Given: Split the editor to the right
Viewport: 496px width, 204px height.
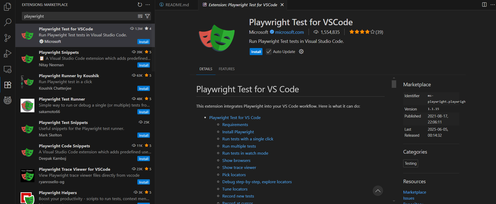Looking at the screenshot, I should pos(484,5).
